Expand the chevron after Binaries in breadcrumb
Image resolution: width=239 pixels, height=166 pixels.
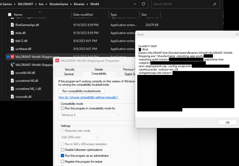point(87,4)
